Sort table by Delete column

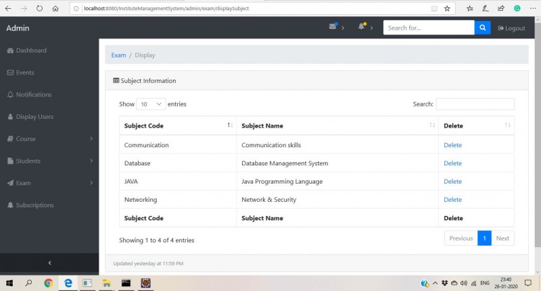coord(476,126)
